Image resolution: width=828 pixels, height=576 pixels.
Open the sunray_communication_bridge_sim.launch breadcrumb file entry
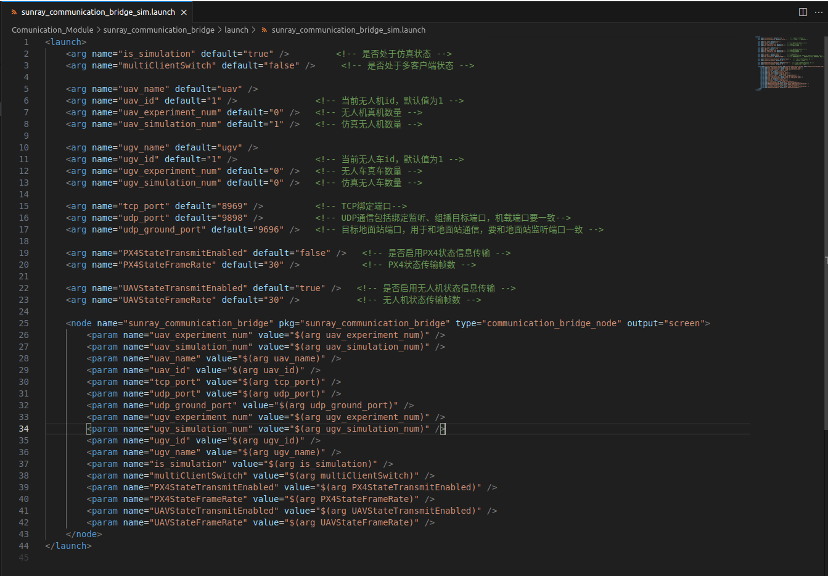348,30
